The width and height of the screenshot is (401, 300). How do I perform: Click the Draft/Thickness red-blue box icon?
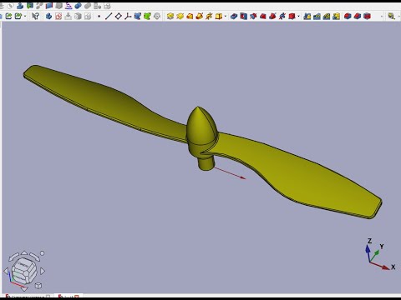pos(367,16)
